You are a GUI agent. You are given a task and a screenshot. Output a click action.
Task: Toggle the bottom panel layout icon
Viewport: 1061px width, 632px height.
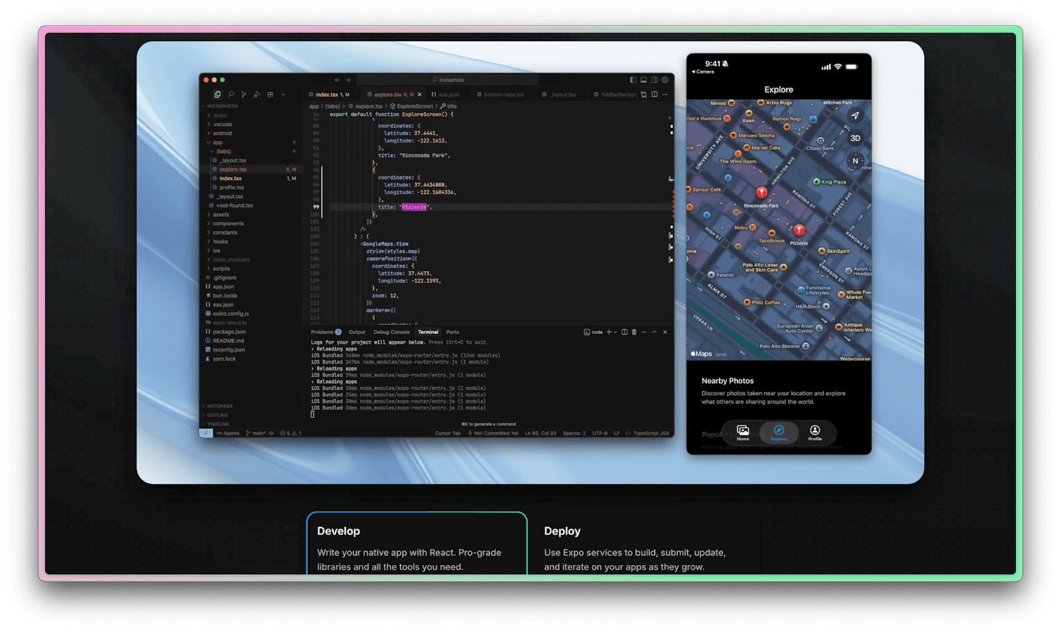643,79
